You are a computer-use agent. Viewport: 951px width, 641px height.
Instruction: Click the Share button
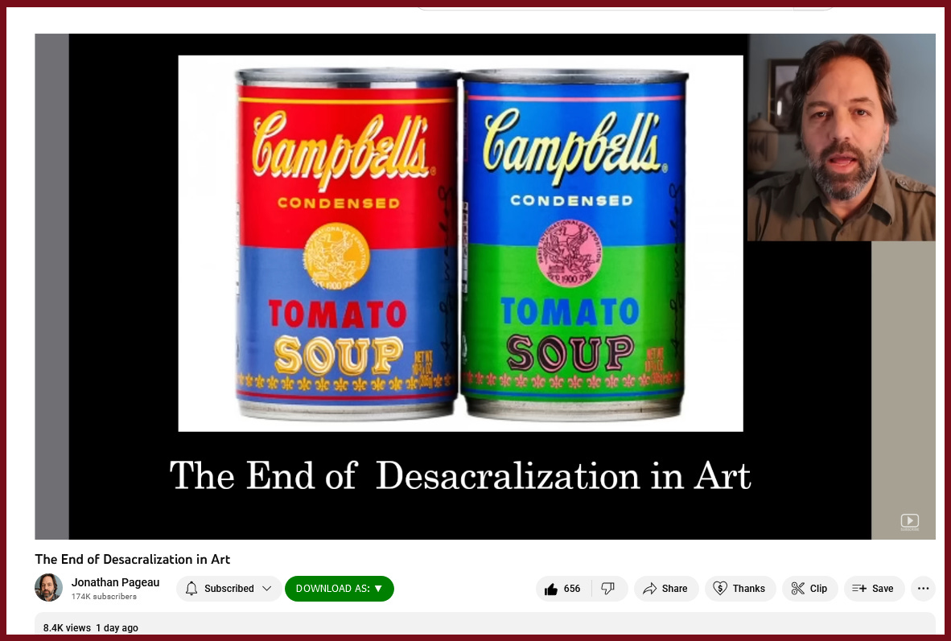666,588
